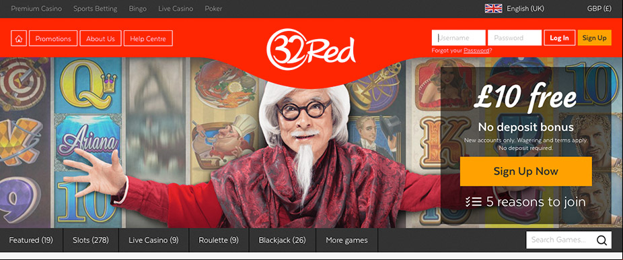This screenshot has width=623, height=260.
Task: Click the orange Sign Up Now button
Action: (525, 171)
